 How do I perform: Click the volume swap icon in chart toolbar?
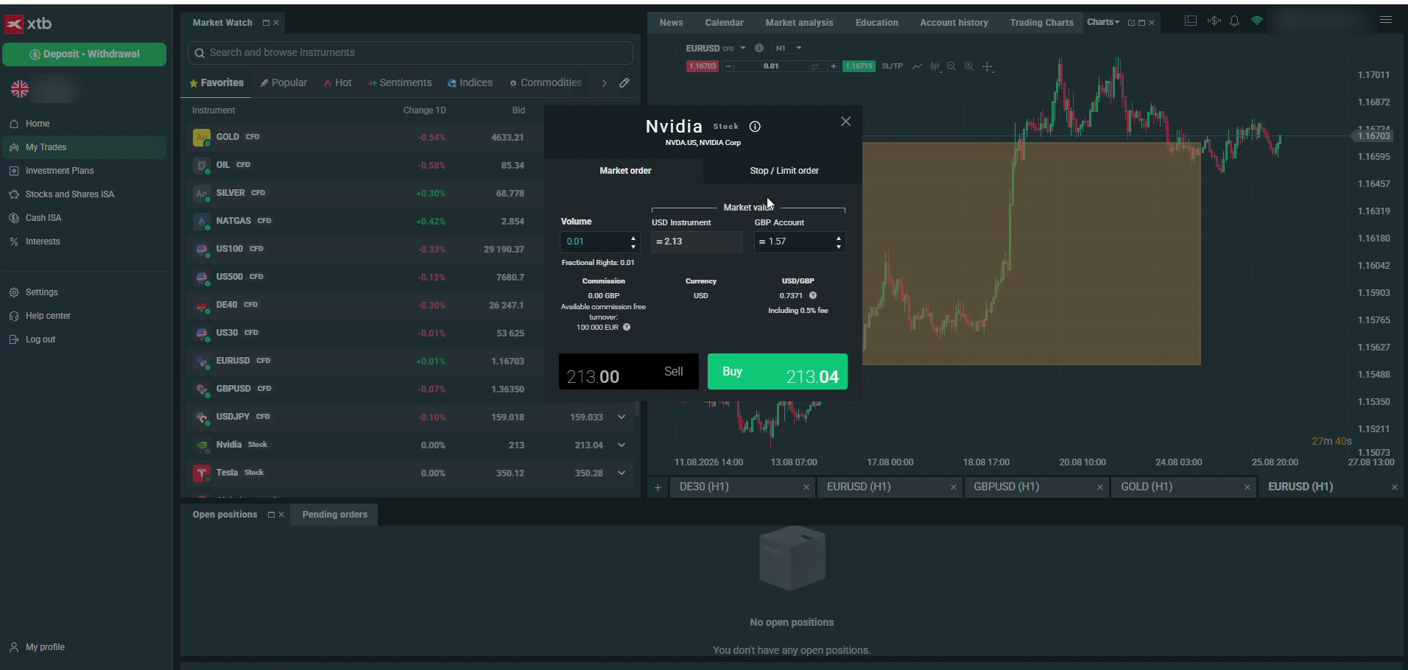815,66
